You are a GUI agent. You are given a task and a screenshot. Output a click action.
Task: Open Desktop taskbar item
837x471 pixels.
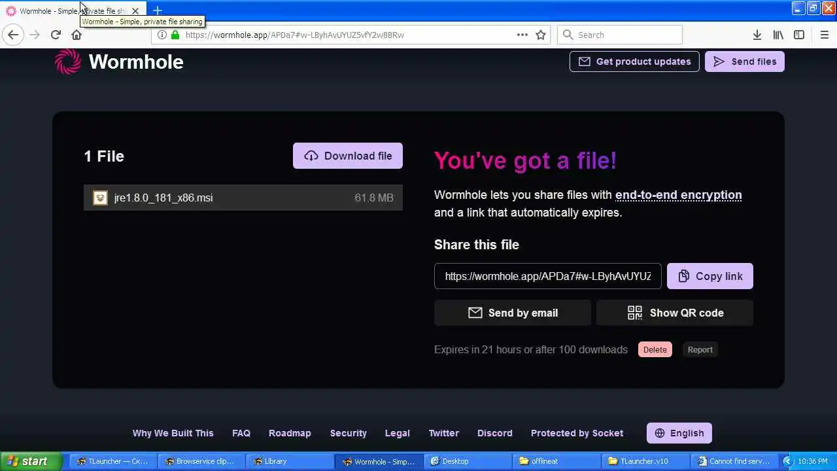[x=466, y=461]
